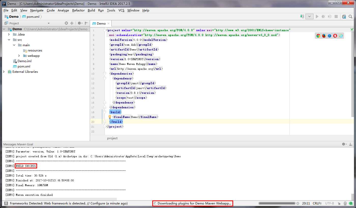Fold the dependencies block on line 10

[105, 74]
